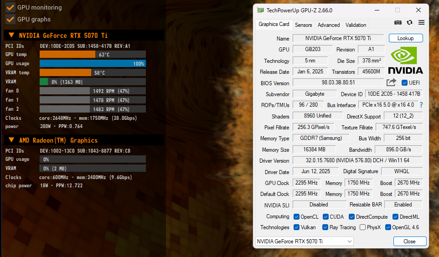Switch to the Sensors tab
The image size is (439, 257).
(x=303, y=25)
